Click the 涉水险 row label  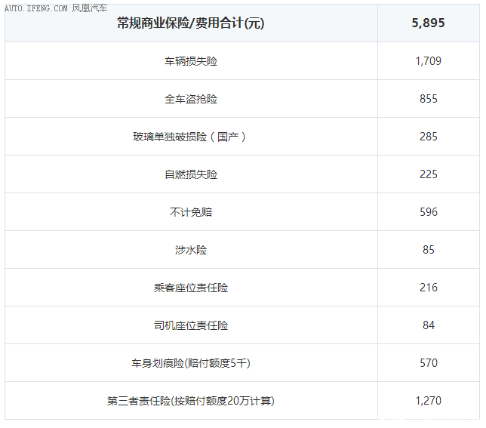pyautogui.click(x=190, y=250)
